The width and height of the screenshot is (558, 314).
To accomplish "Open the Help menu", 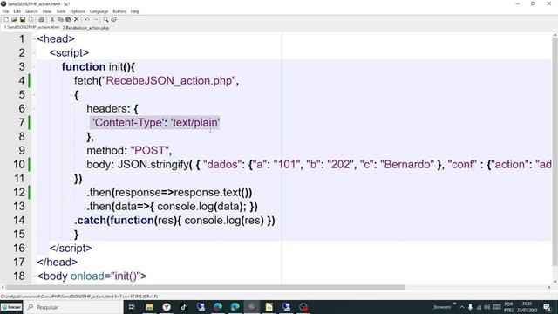I will click(x=135, y=11).
